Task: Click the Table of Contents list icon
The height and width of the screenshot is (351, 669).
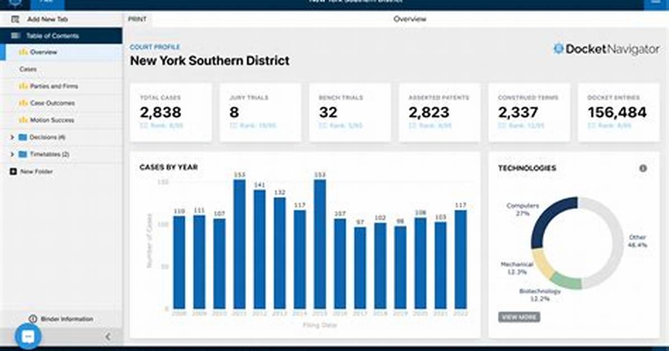Action: tap(15, 36)
